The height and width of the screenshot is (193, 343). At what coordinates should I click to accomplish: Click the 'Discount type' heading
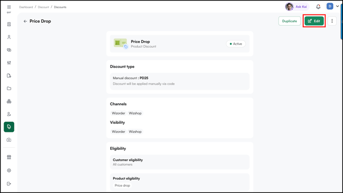[122, 67]
